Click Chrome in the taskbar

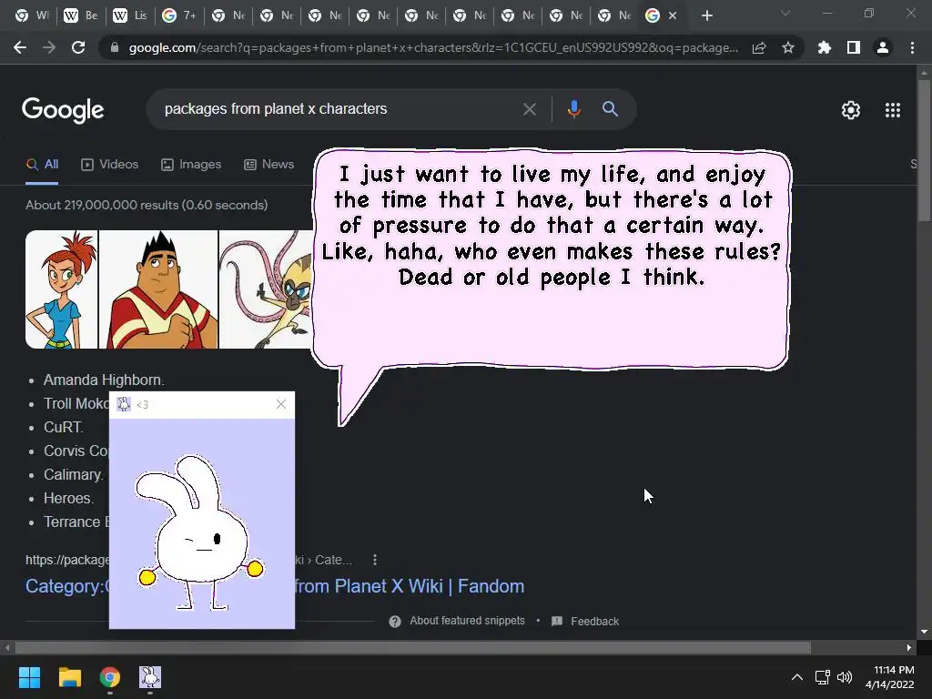tap(110, 677)
